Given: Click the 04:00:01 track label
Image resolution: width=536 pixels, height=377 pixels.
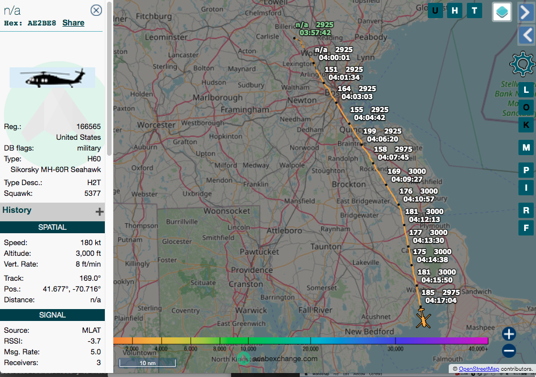Looking at the screenshot, I should point(334,58).
